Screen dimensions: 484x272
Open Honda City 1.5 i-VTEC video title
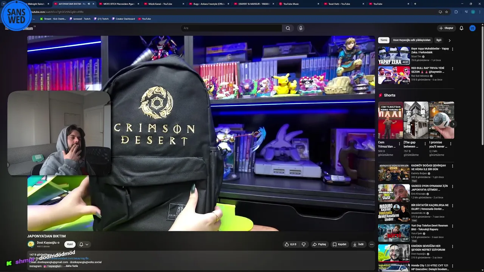click(430, 267)
